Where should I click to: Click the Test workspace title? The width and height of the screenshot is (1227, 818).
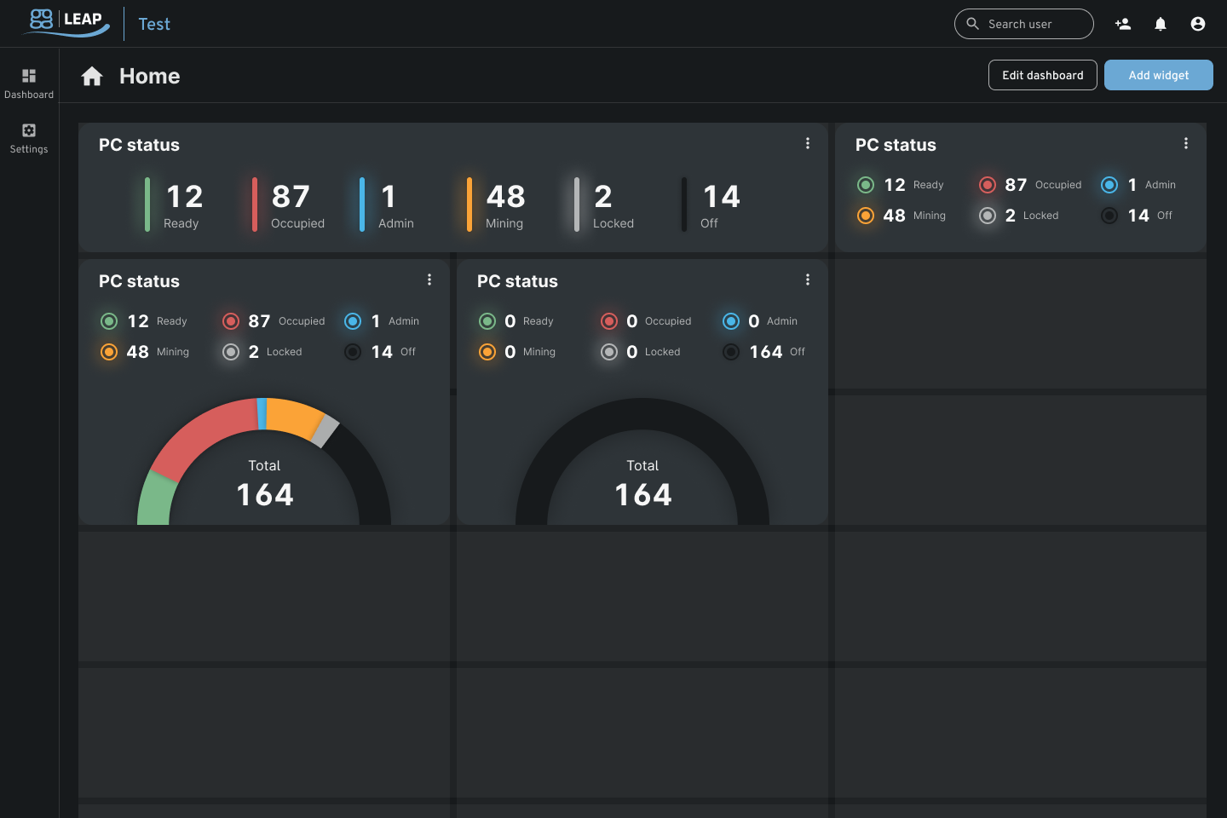154,25
